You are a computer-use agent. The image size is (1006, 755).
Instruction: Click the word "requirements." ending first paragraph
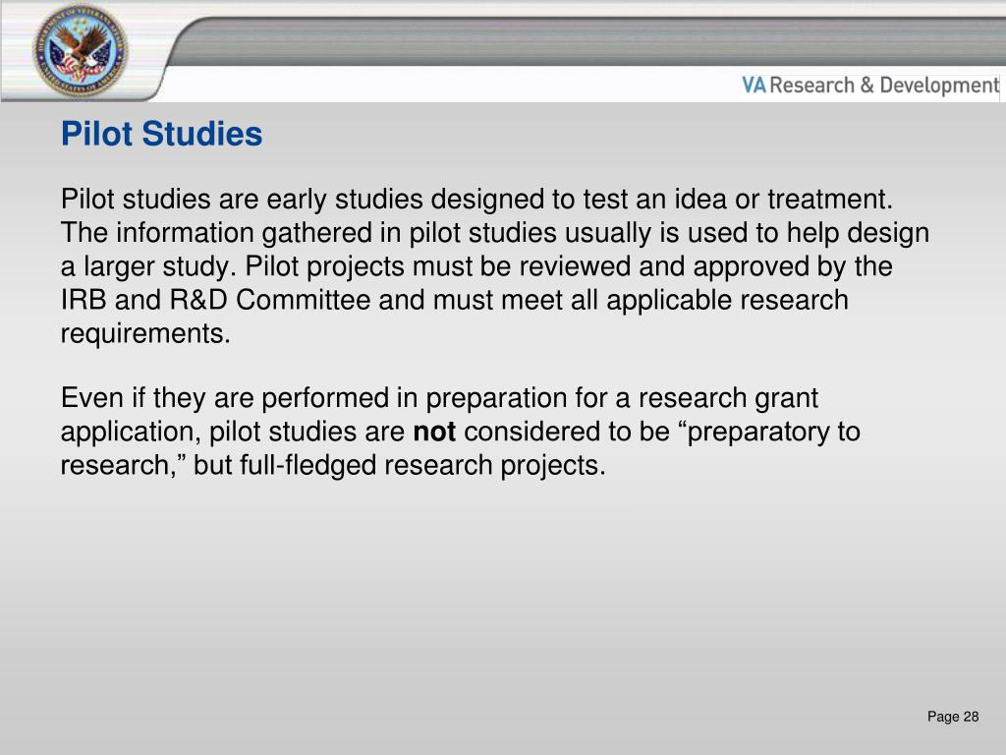145,334
